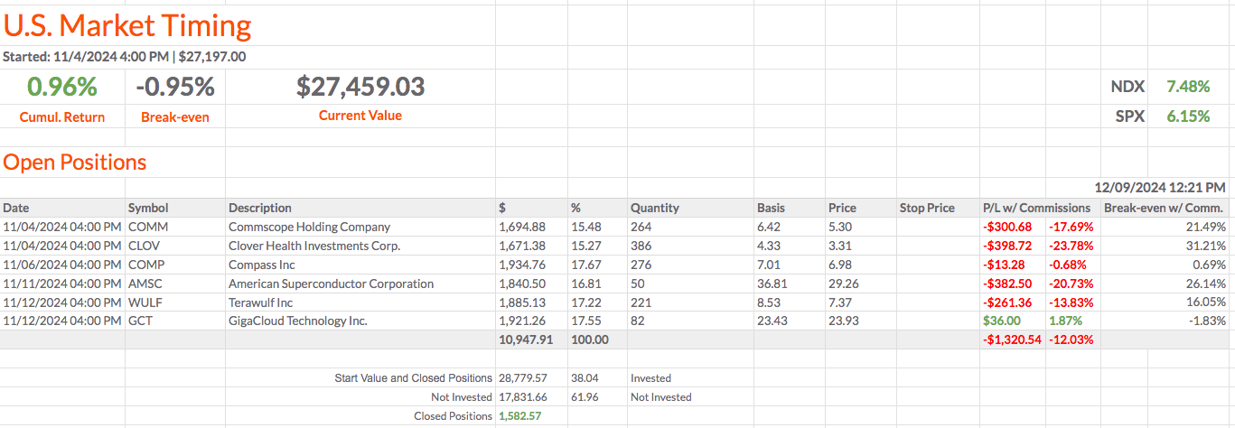Click the 0.96% cumulative return value
The height and width of the screenshot is (428, 1235).
[61, 87]
